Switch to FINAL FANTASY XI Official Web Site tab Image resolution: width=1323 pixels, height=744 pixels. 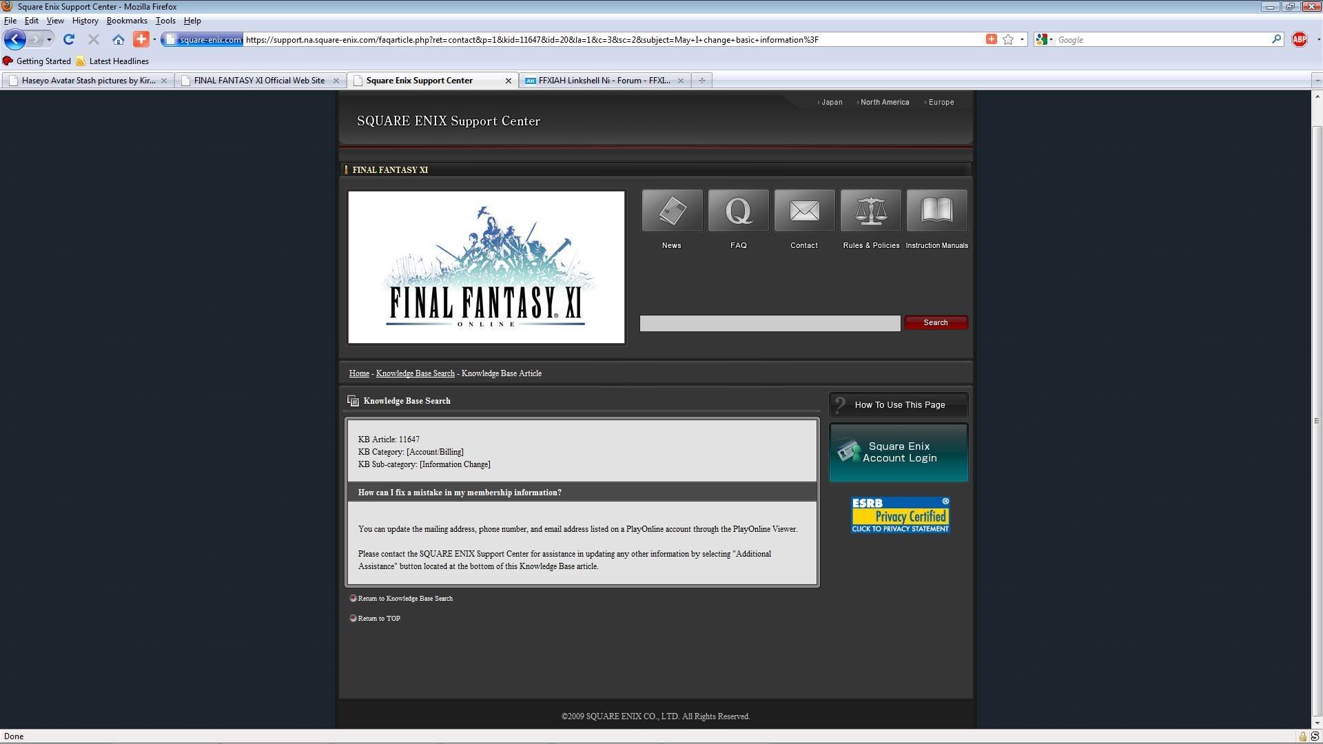tap(259, 81)
